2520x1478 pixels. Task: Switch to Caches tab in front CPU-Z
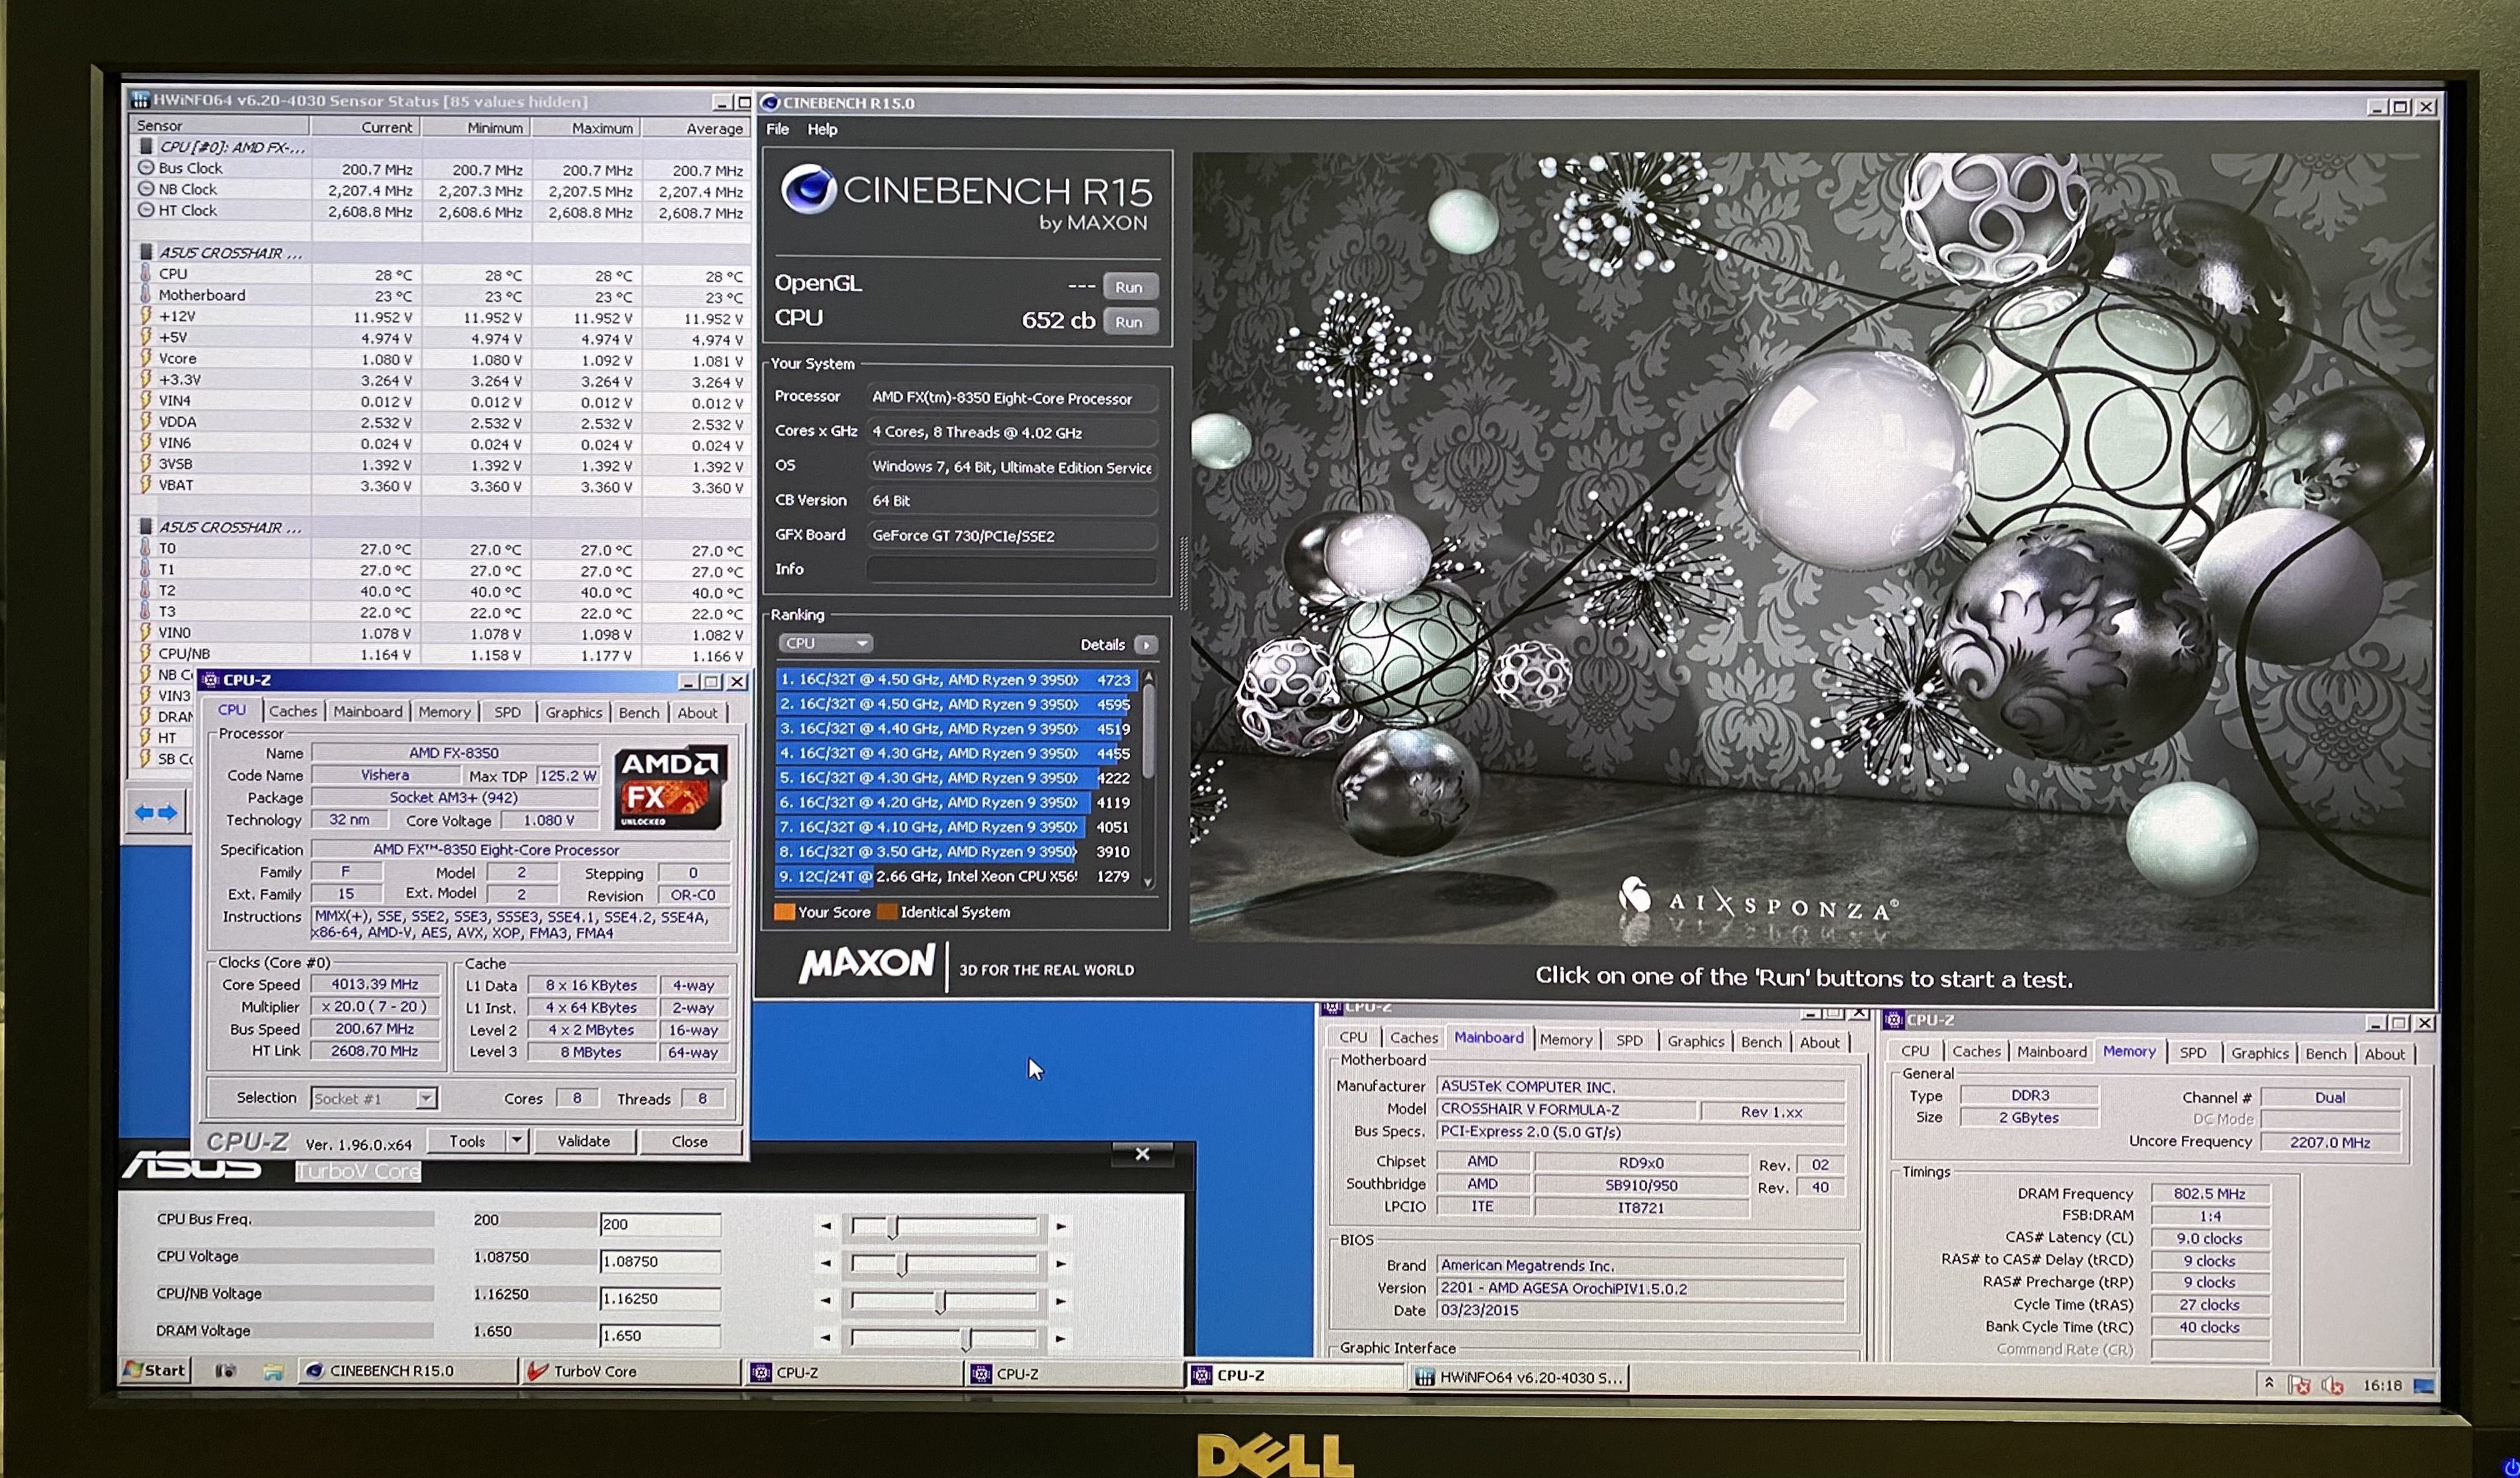click(293, 712)
